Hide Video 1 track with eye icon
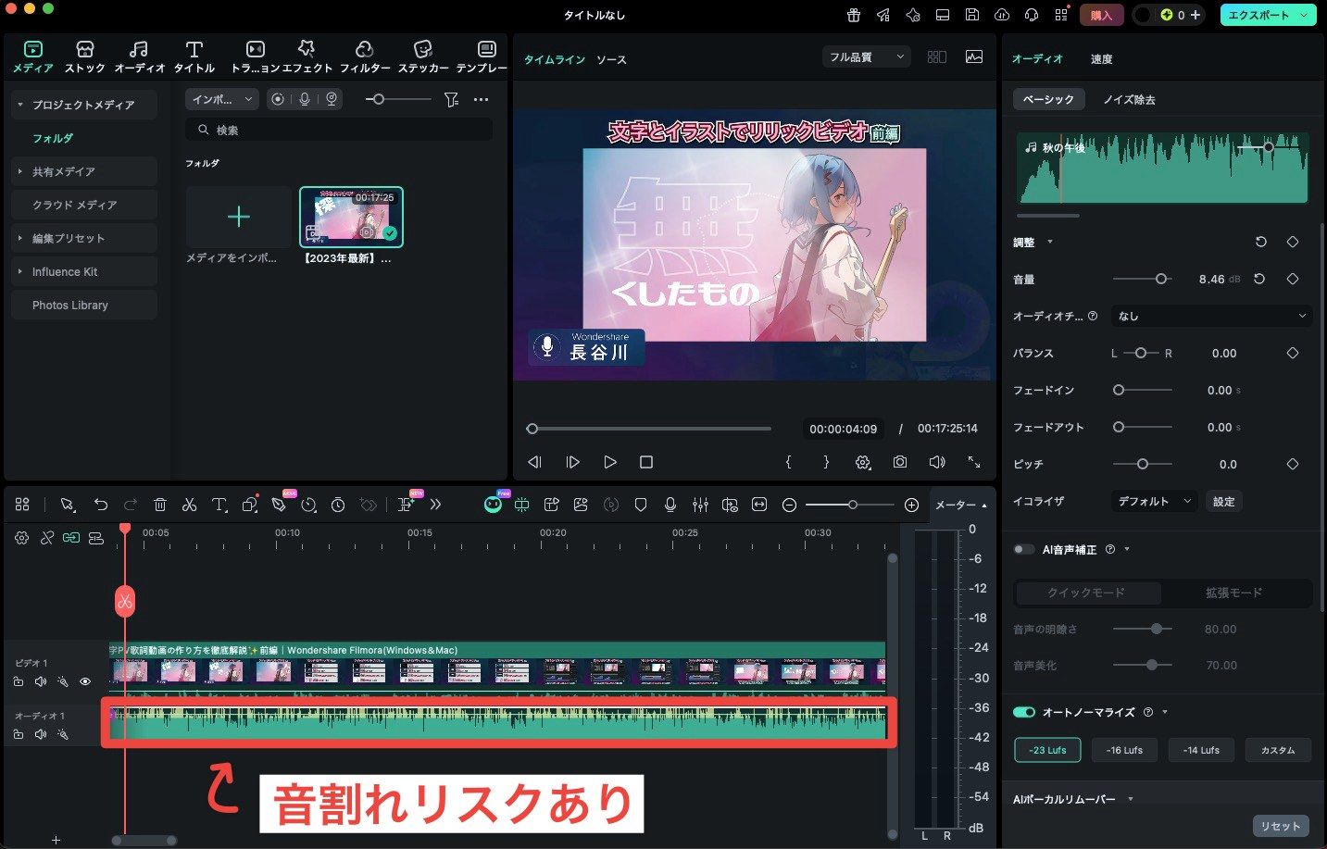This screenshot has height=849, width=1327. click(x=85, y=682)
